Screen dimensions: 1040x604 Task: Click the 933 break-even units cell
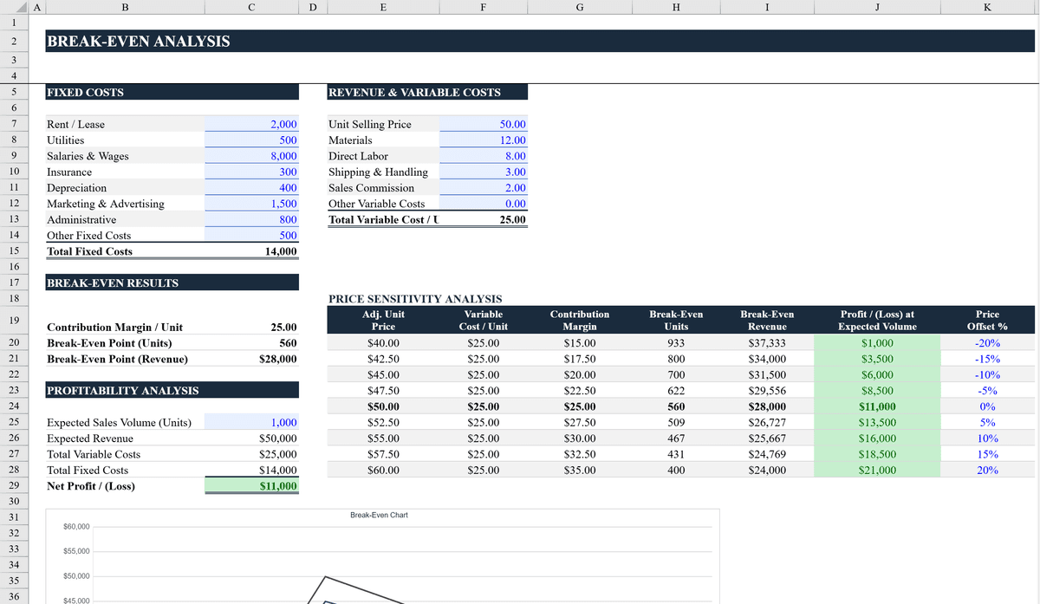click(x=676, y=343)
